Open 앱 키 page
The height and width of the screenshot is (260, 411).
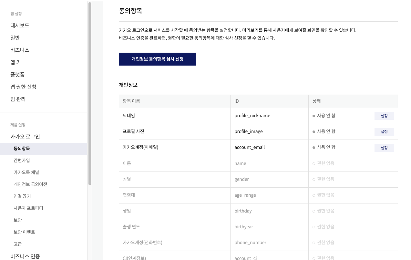[x=15, y=62]
